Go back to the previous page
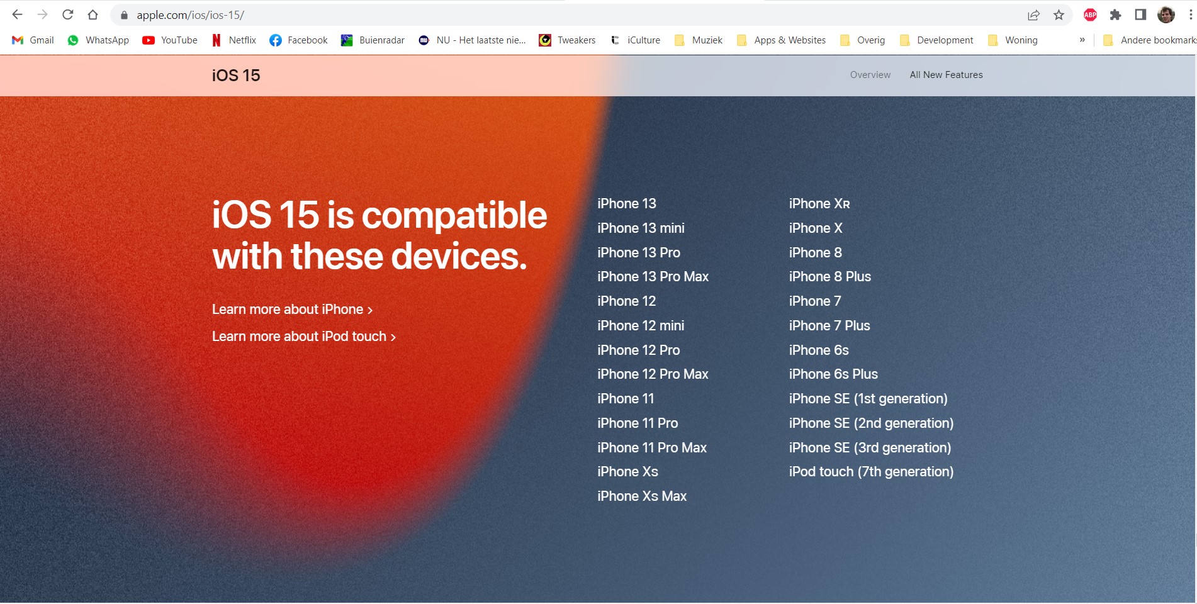Viewport: 1197px width, 604px height. click(18, 14)
